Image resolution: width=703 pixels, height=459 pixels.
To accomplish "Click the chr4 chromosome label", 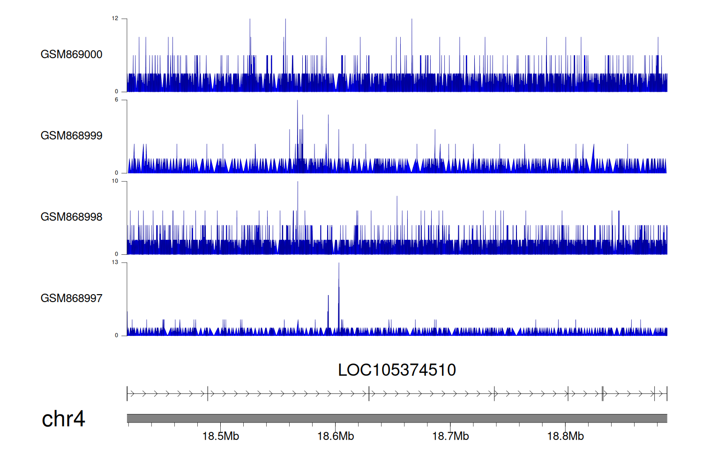I will pos(63,419).
